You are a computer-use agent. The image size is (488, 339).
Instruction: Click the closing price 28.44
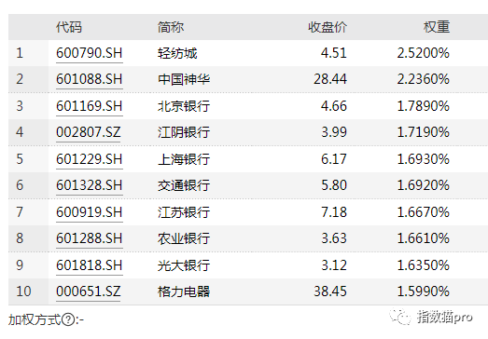(330, 79)
